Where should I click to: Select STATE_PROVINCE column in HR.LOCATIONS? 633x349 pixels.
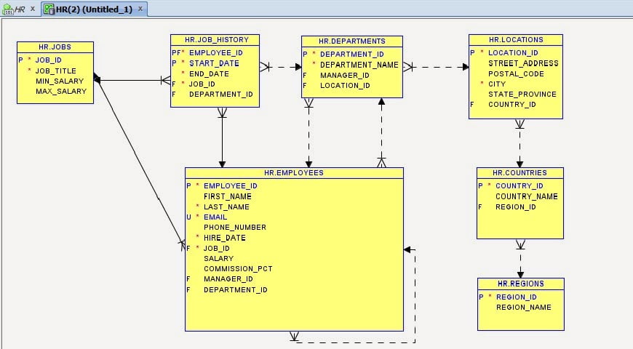pos(522,94)
